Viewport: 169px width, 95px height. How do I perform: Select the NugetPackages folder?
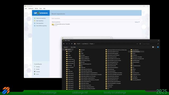(135, 60)
